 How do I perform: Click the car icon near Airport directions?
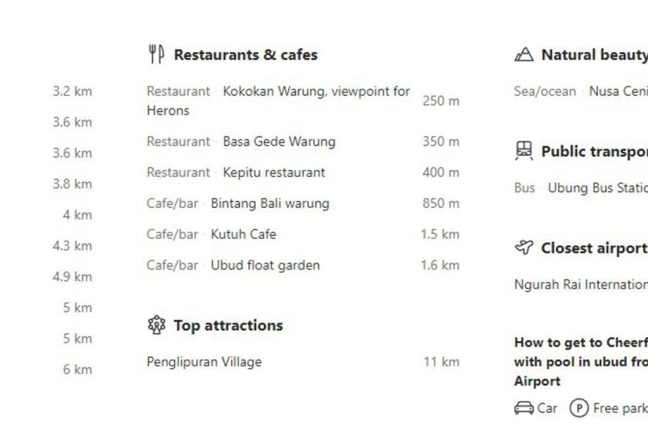(x=523, y=408)
